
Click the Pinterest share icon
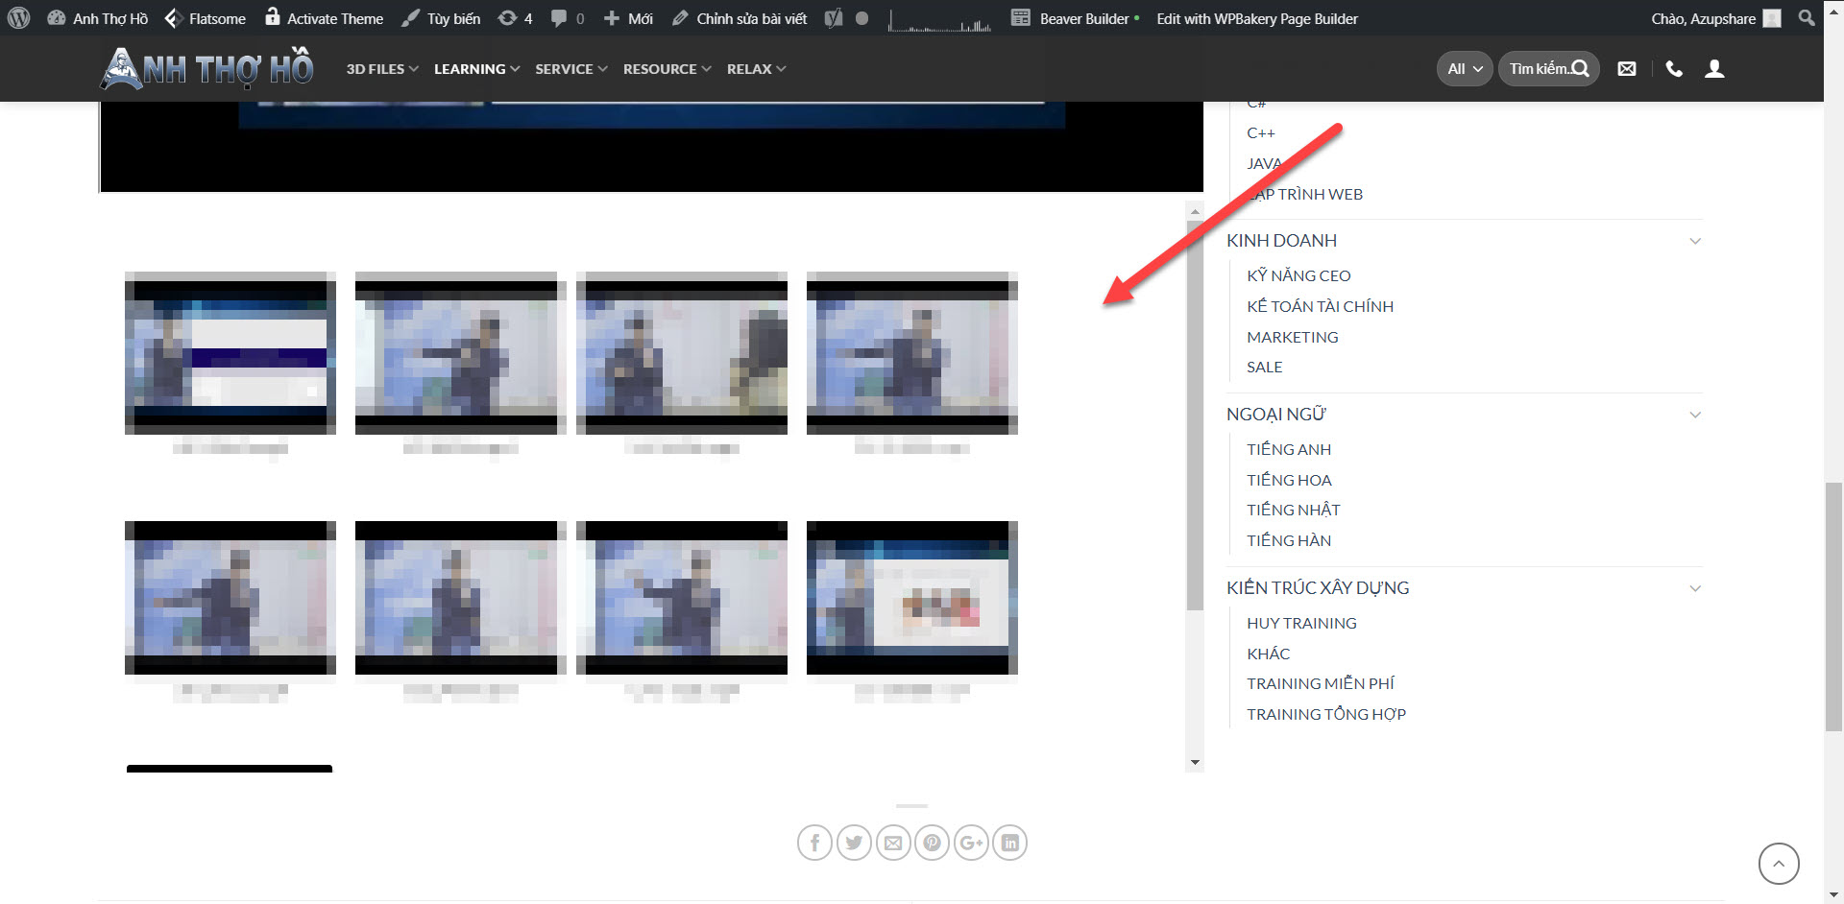click(x=932, y=843)
